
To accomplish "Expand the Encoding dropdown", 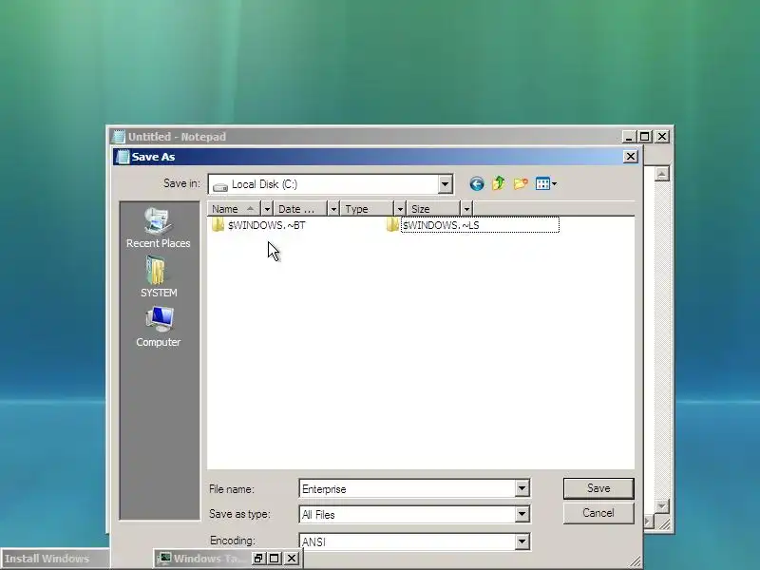I will [x=522, y=541].
